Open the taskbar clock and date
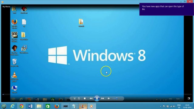 click(187, 106)
